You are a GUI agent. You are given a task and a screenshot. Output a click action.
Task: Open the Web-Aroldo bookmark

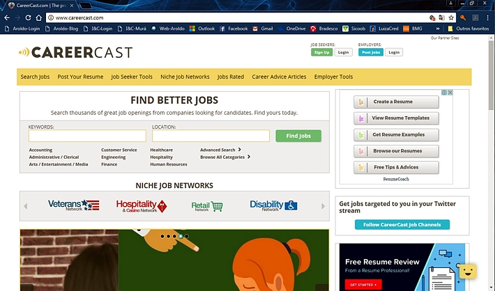(x=167, y=29)
